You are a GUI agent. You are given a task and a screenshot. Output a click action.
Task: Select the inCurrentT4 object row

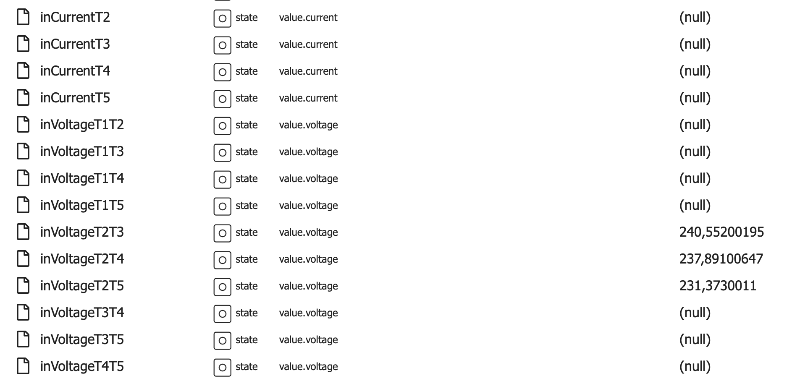pos(75,71)
